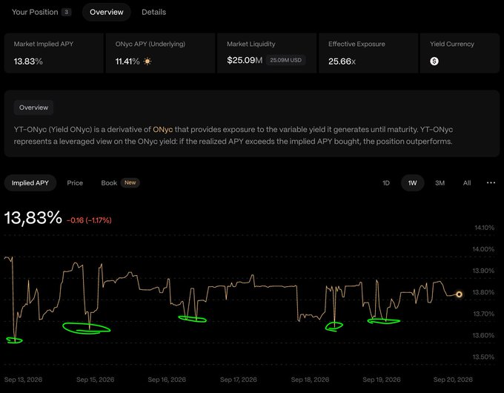Click the ONyc APY value 11.41%
The width and height of the screenshot is (504, 393).
tap(127, 62)
